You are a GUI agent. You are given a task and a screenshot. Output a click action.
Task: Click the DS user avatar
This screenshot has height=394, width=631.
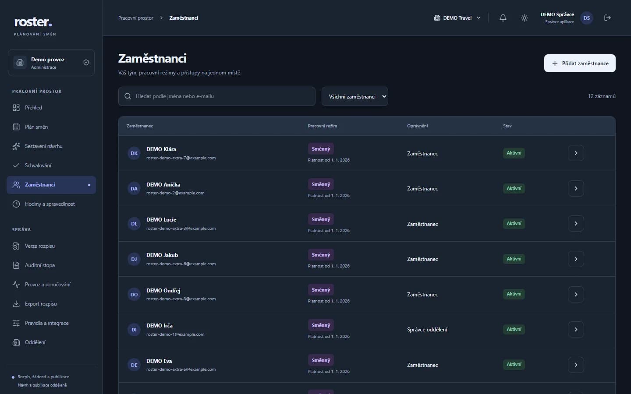coord(586,18)
